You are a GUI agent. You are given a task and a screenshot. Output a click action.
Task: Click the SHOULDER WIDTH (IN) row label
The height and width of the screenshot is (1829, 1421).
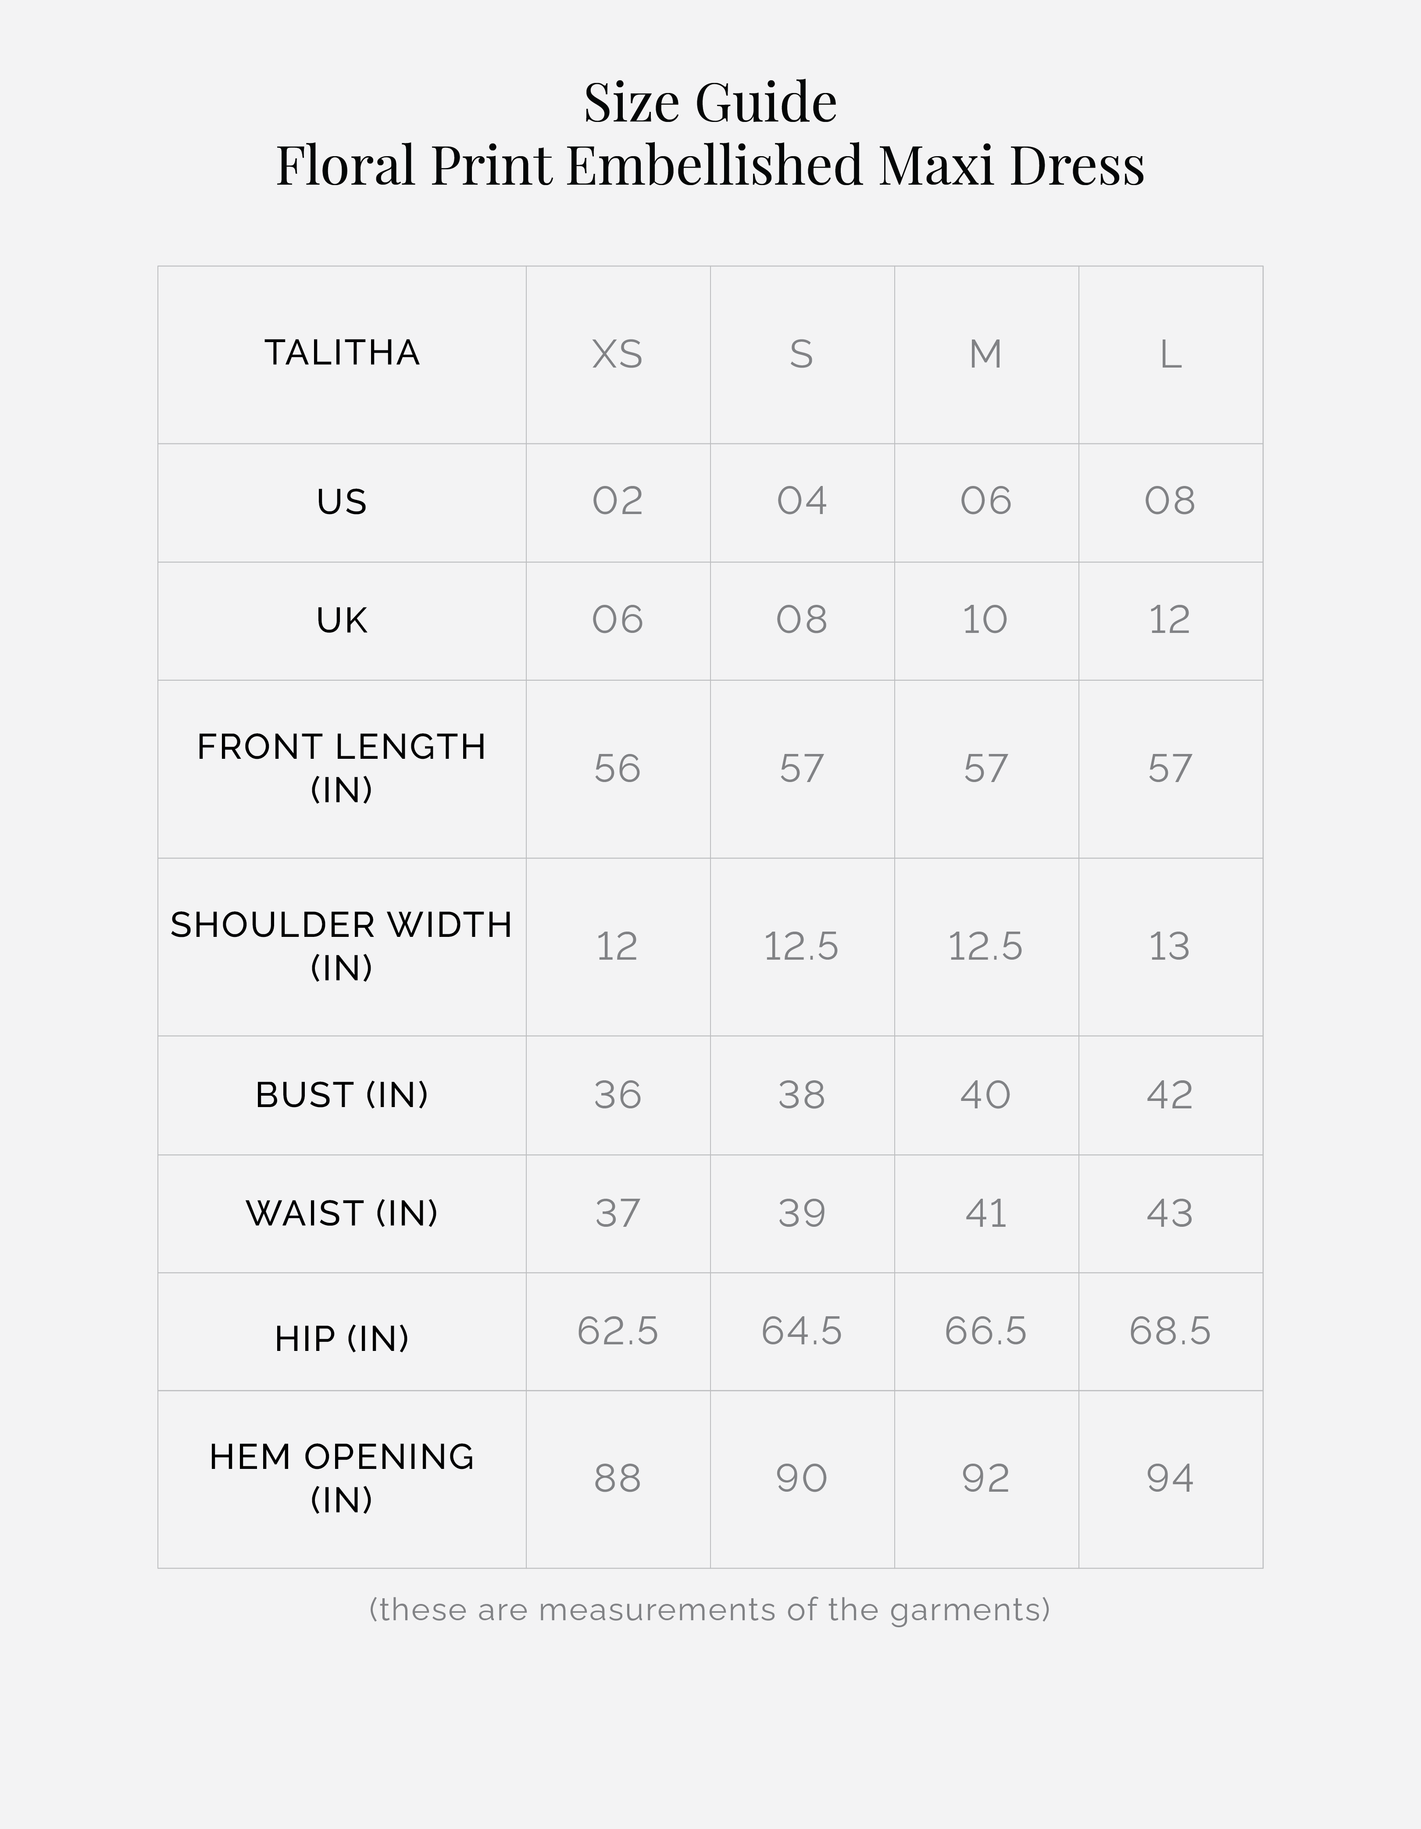click(x=342, y=947)
